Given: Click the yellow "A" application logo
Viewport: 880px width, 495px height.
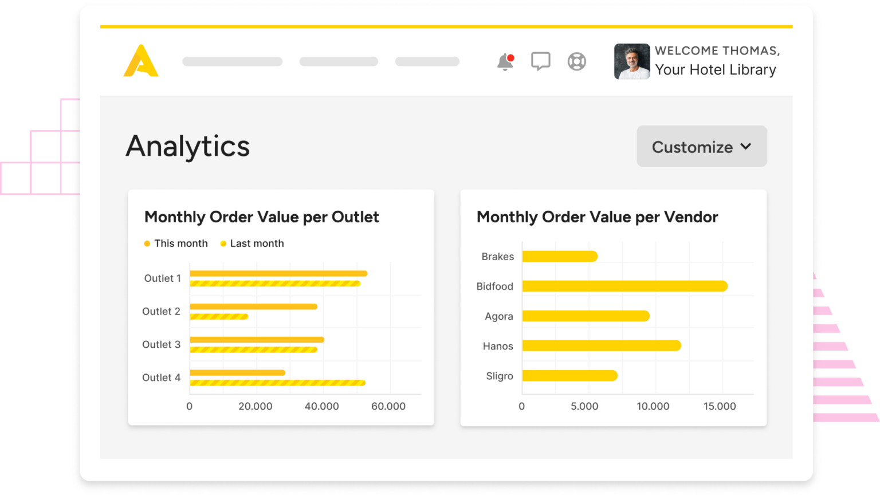Looking at the screenshot, I should pyautogui.click(x=140, y=61).
